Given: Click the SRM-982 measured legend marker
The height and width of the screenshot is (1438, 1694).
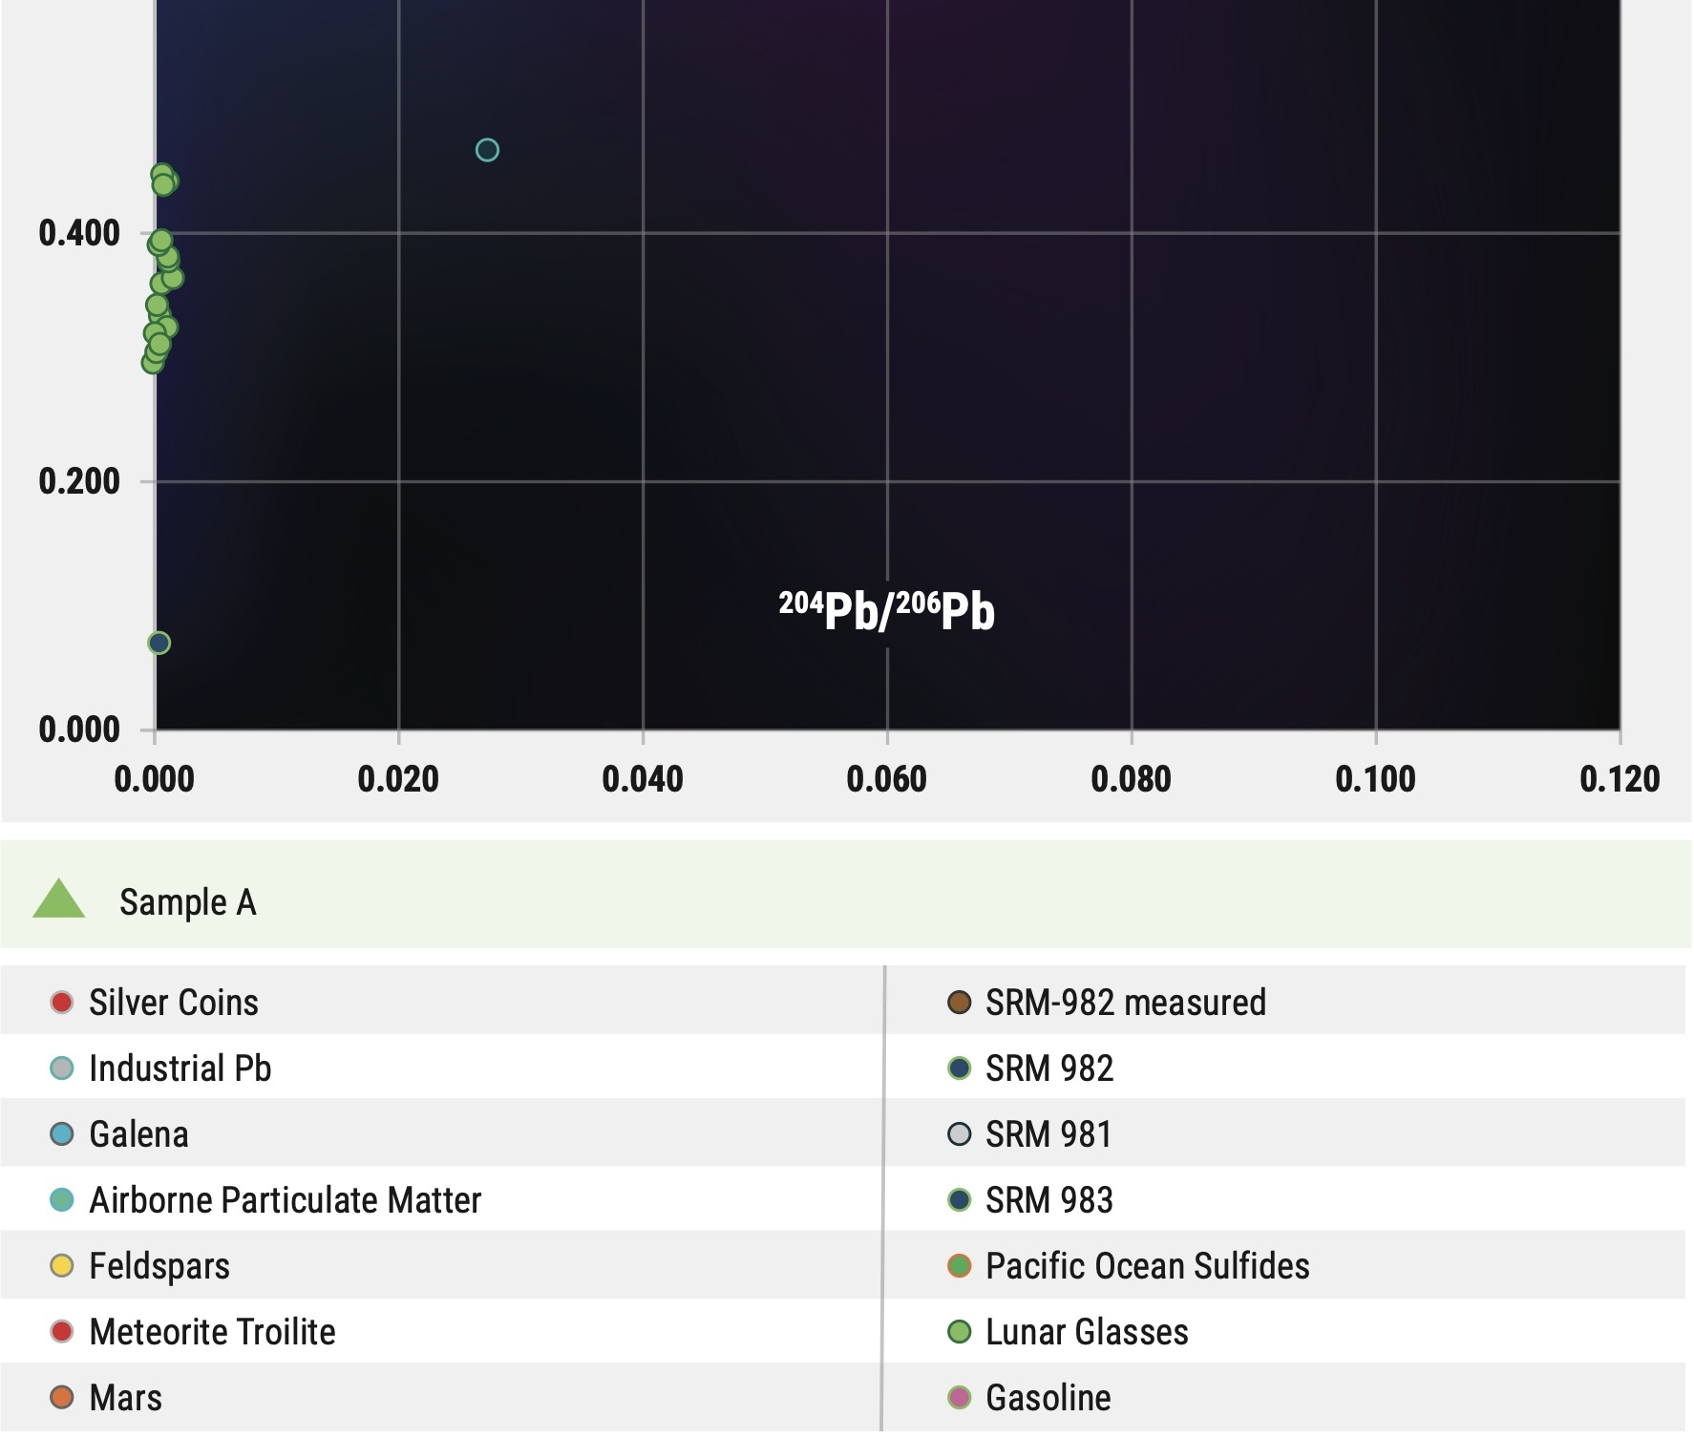Looking at the screenshot, I should [x=959, y=1003].
